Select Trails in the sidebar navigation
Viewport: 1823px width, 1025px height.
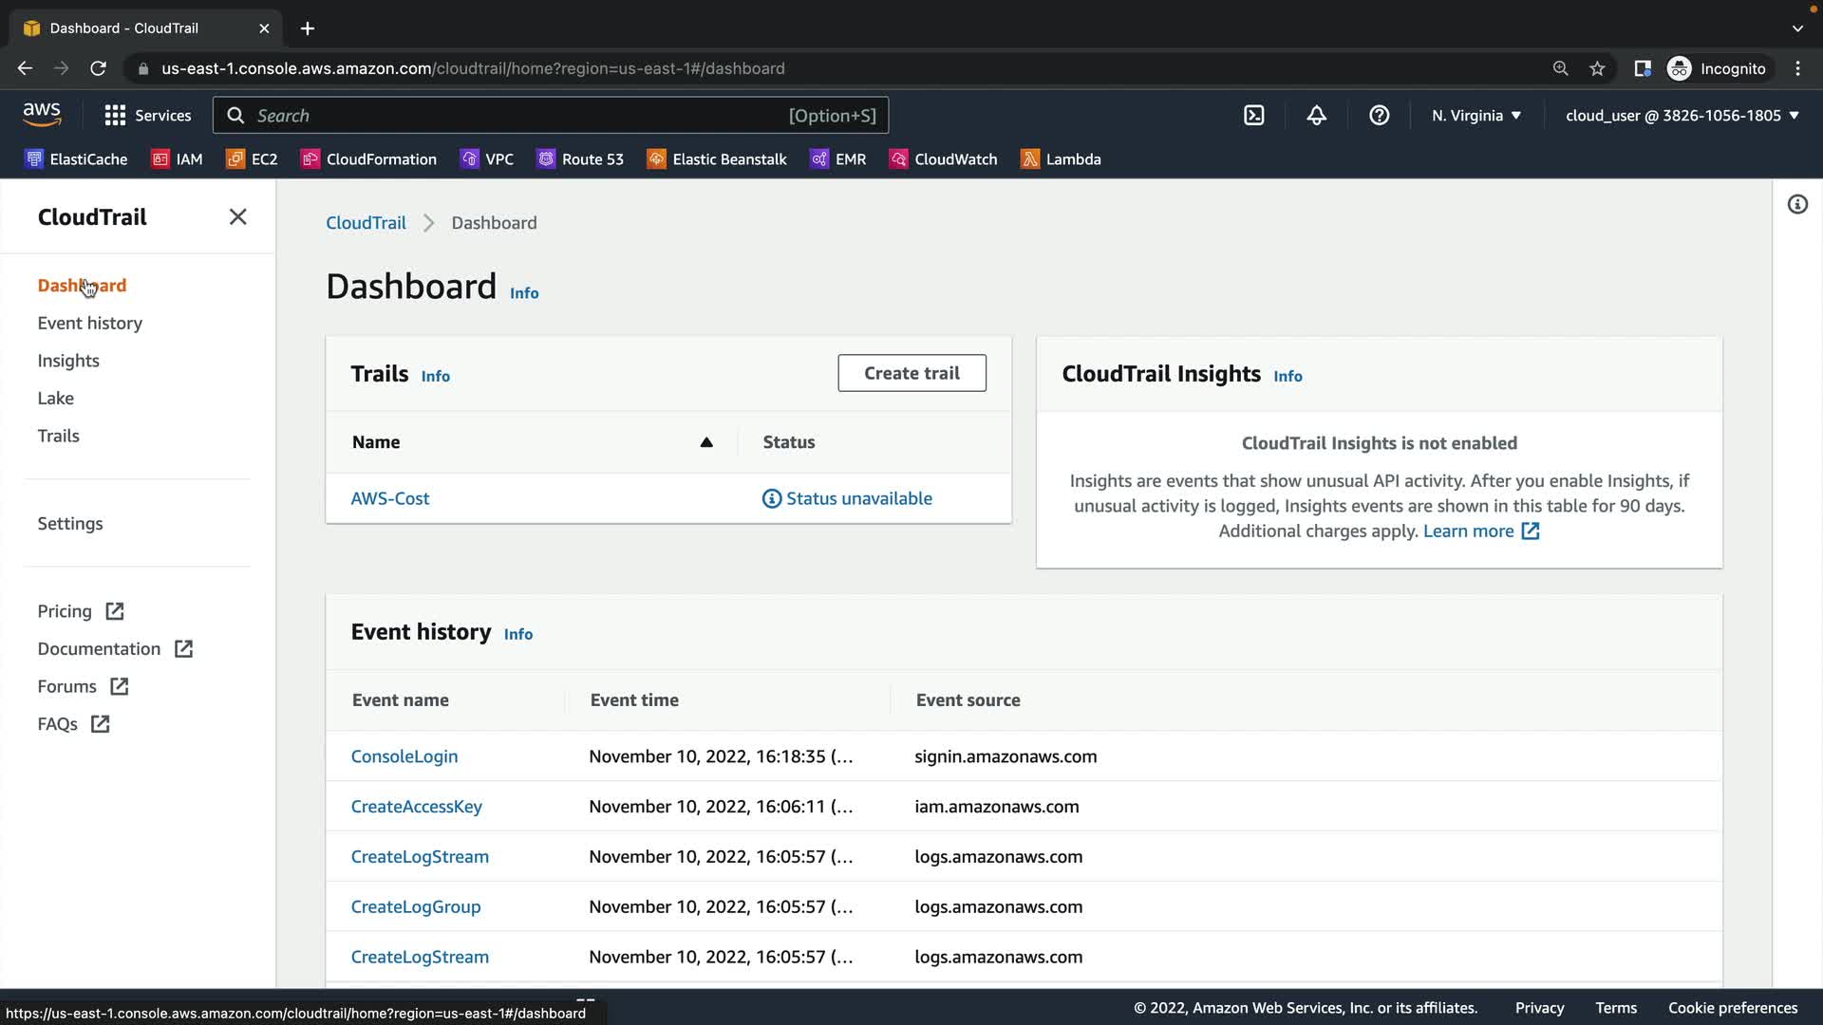click(x=58, y=436)
